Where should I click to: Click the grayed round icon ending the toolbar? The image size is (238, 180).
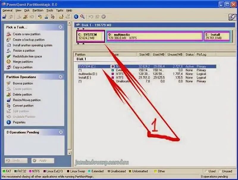pos(104,17)
